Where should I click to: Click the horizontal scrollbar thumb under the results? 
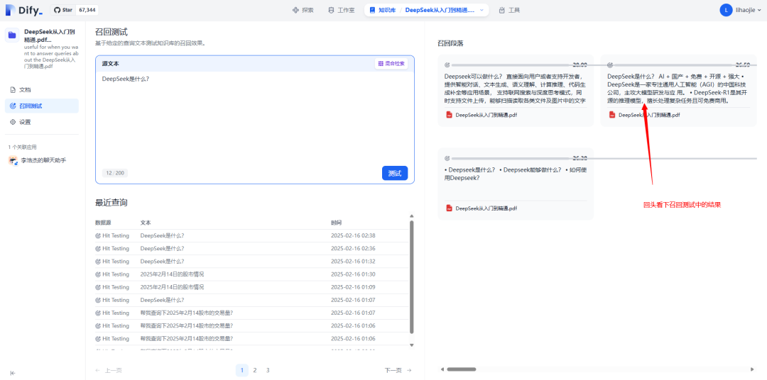point(462,369)
